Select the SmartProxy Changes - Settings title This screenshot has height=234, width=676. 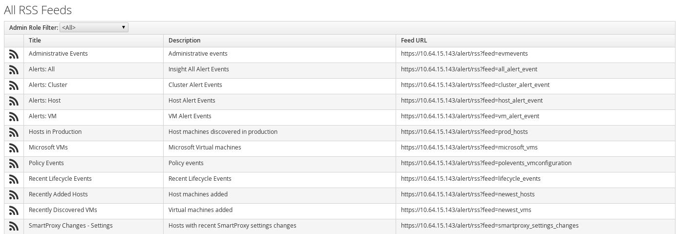pyautogui.click(x=70, y=226)
